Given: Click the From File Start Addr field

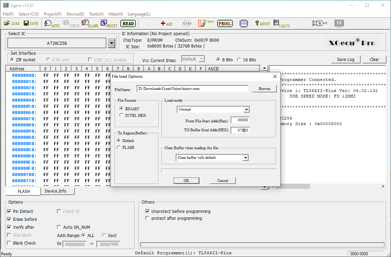Looking at the screenshot, I should [240, 120].
